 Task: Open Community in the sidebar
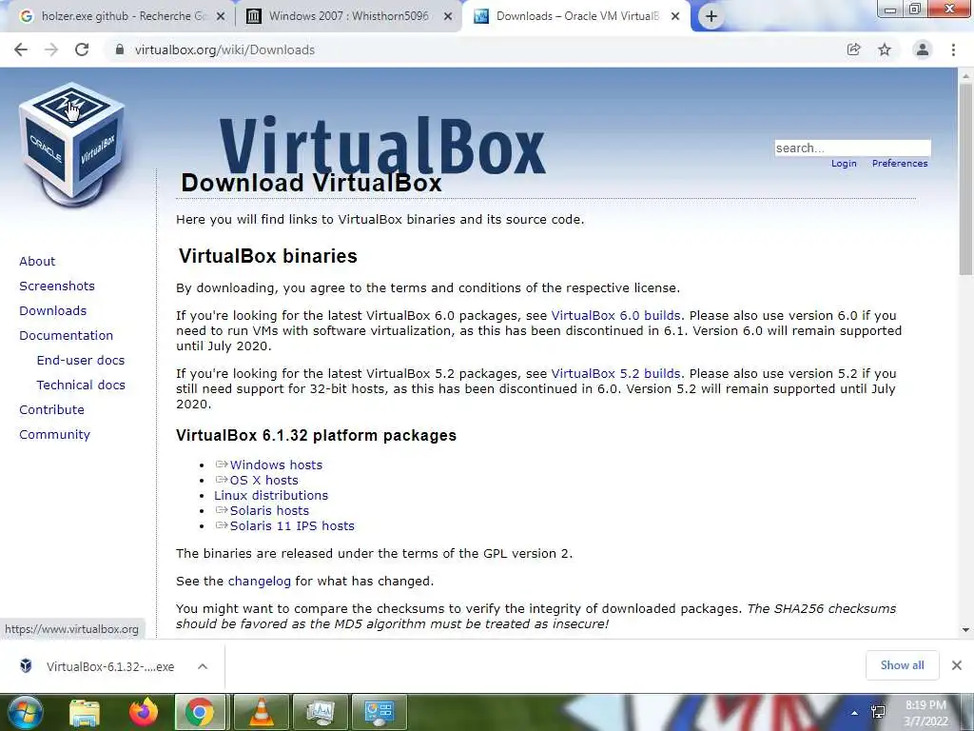54,435
